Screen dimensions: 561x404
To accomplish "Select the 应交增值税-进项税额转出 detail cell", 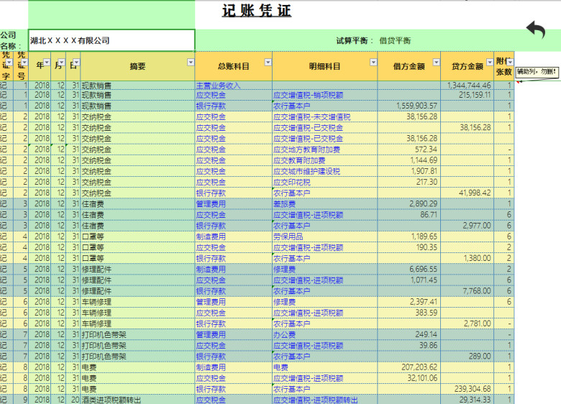I will [x=324, y=400].
